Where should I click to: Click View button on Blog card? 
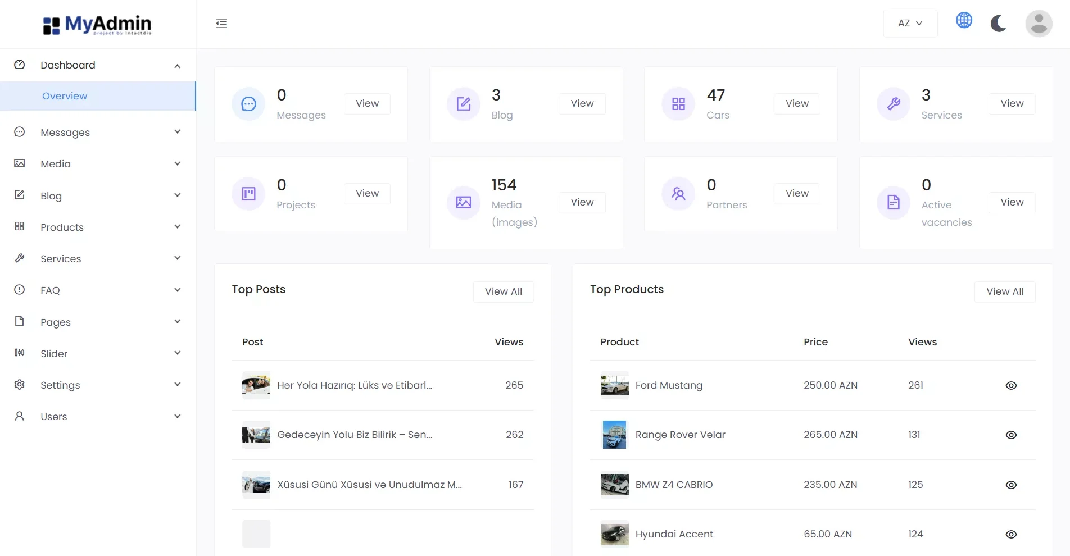[582, 103]
